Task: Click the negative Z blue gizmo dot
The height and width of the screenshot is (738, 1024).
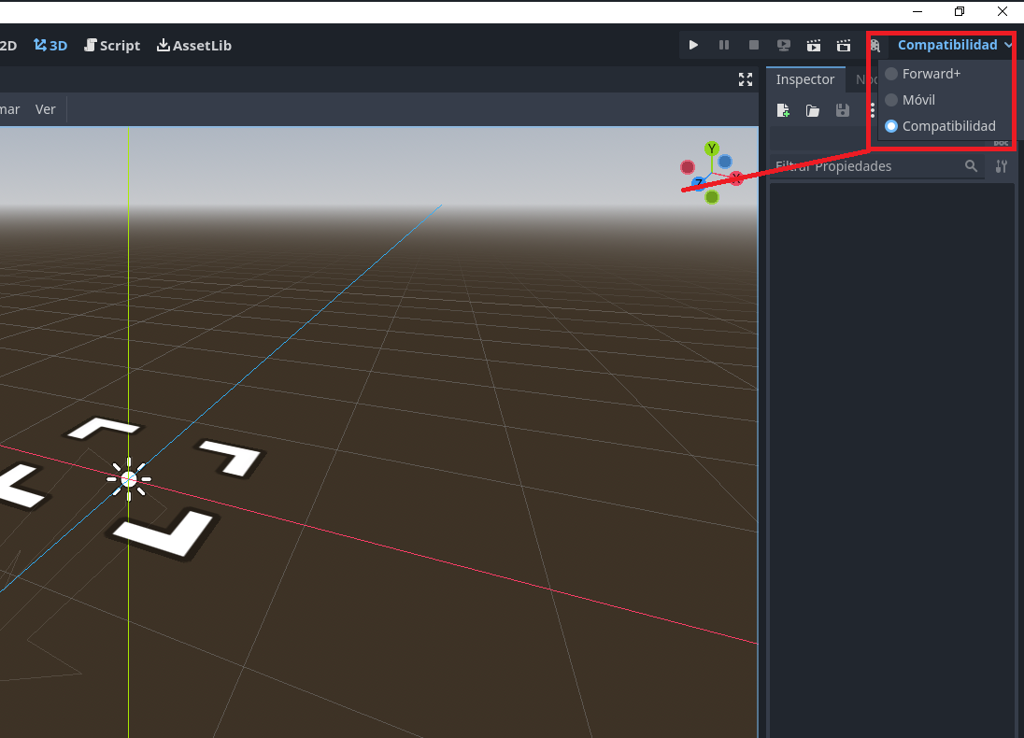Action: coord(725,162)
